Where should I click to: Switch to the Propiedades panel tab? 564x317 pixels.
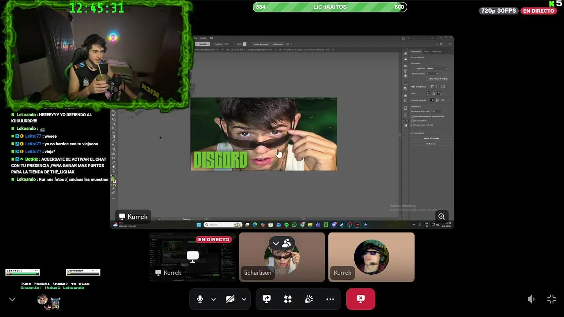click(416, 52)
